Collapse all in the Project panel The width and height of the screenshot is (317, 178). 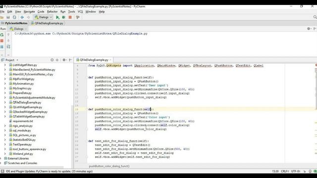(x=57, y=60)
